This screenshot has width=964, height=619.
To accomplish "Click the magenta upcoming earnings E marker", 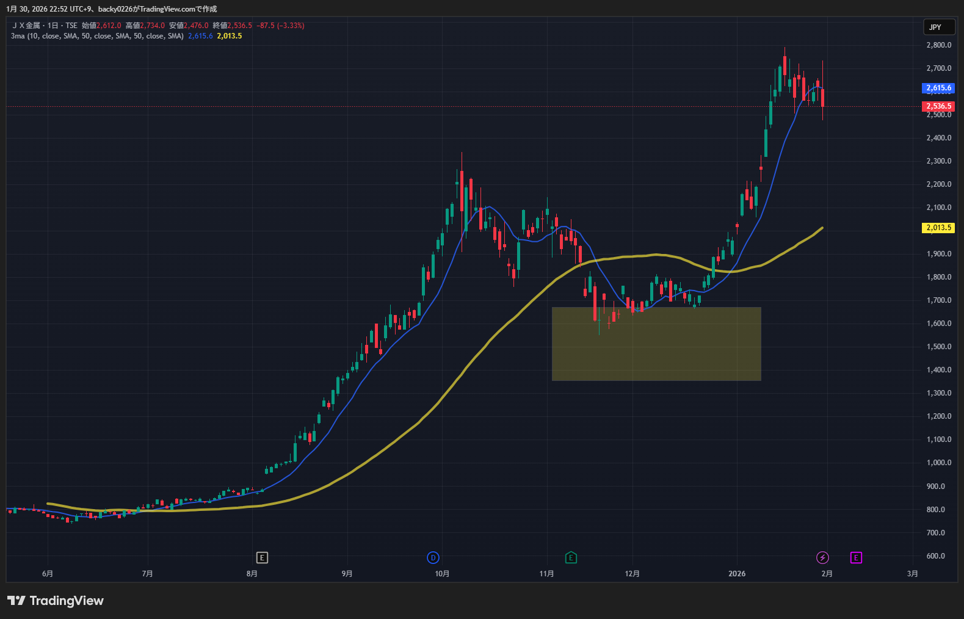I will click(856, 557).
